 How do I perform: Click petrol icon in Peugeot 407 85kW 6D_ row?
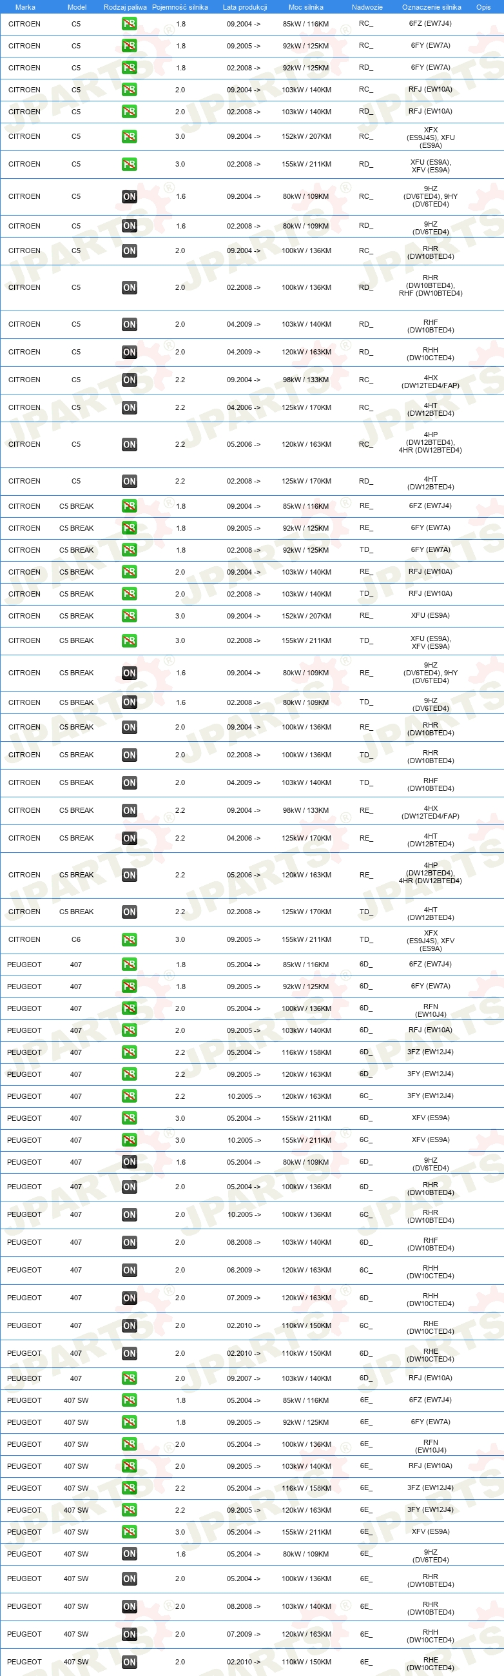point(130,965)
